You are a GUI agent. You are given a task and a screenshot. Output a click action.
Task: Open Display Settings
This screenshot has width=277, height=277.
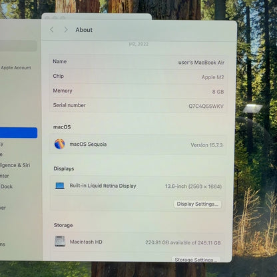tap(198, 204)
